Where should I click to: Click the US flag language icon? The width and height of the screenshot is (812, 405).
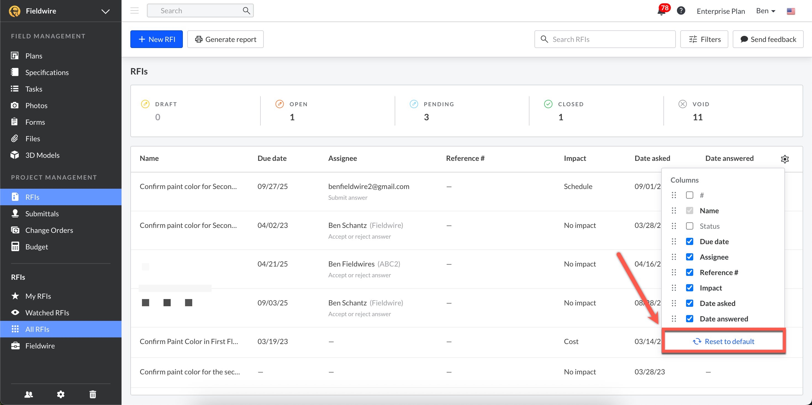[x=790, y=11]
